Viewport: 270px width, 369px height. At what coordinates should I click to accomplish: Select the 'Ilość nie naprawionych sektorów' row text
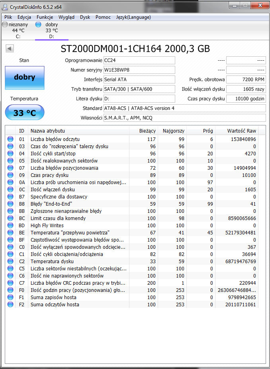tap(67, 276)
